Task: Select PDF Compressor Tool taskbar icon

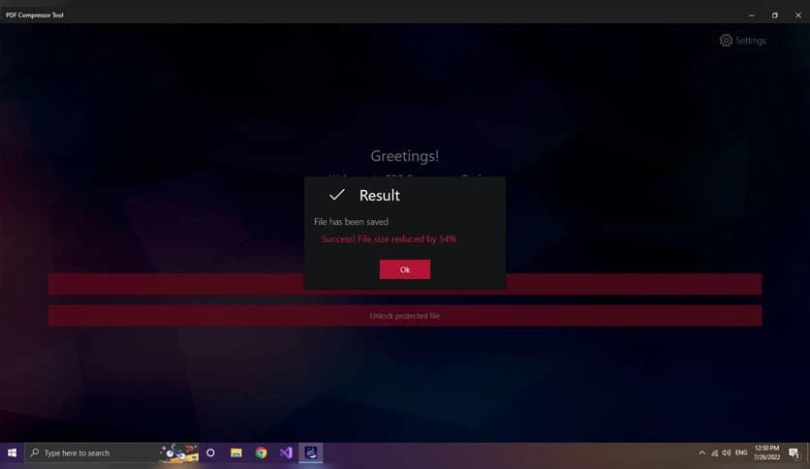Action: coord(310,453)
